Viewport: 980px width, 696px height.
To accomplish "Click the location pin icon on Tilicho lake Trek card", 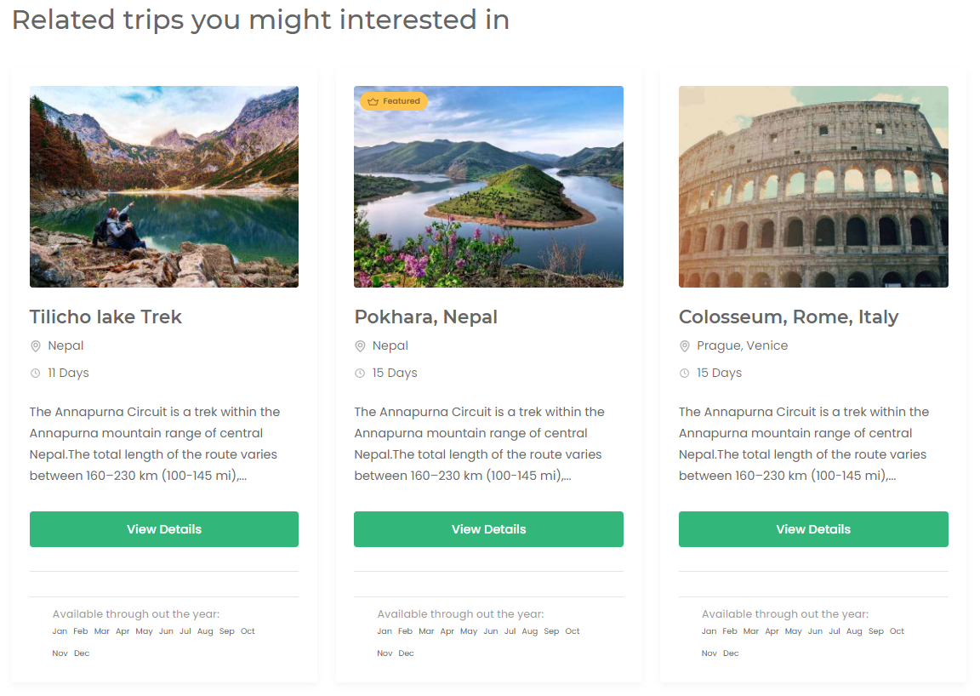I will coord(36,345).
